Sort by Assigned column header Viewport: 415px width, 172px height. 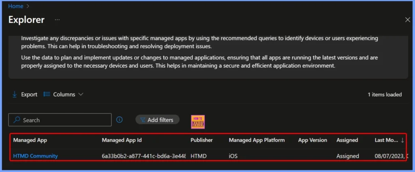click(347, 140)
